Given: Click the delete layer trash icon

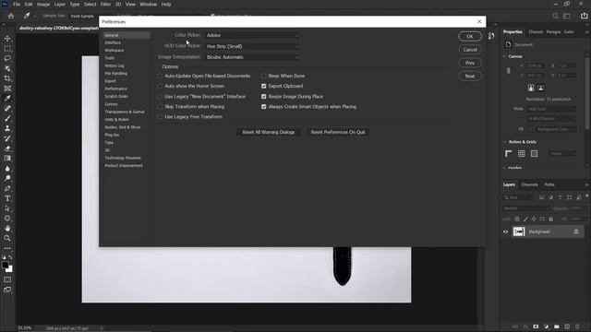Looking at the screenshot, I should coord(577,326).
